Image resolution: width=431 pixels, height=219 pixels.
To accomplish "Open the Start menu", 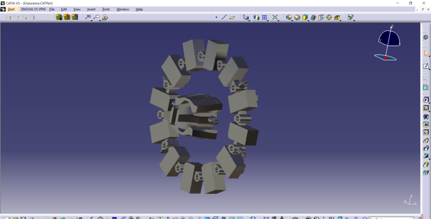I will point(11,9).
